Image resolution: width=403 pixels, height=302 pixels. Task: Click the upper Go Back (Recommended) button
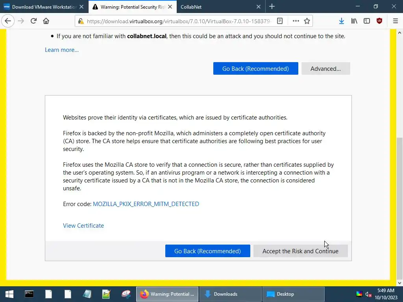(255, 68)
